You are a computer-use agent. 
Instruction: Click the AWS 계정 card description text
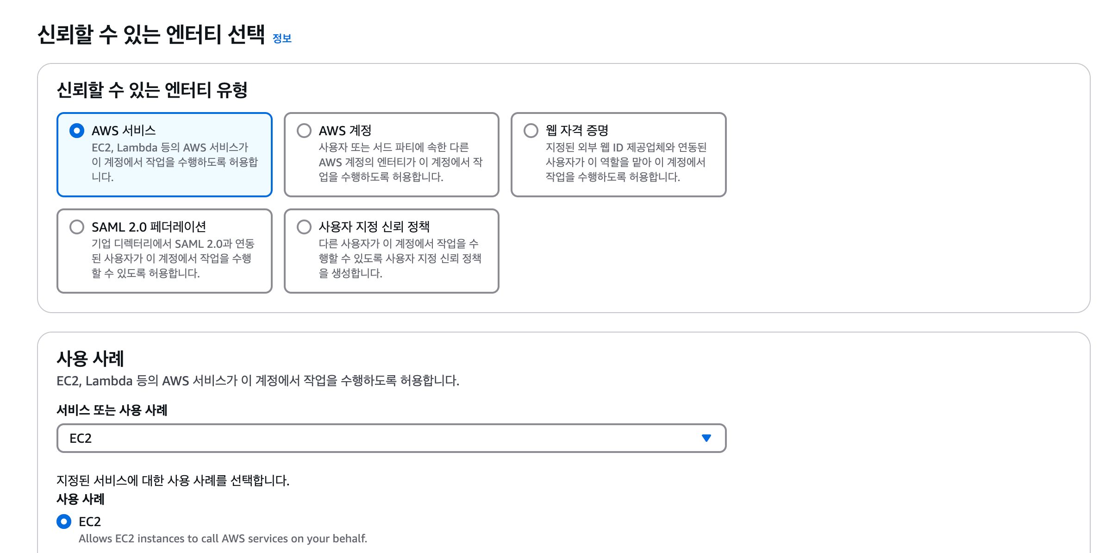[x=400, y=162]
